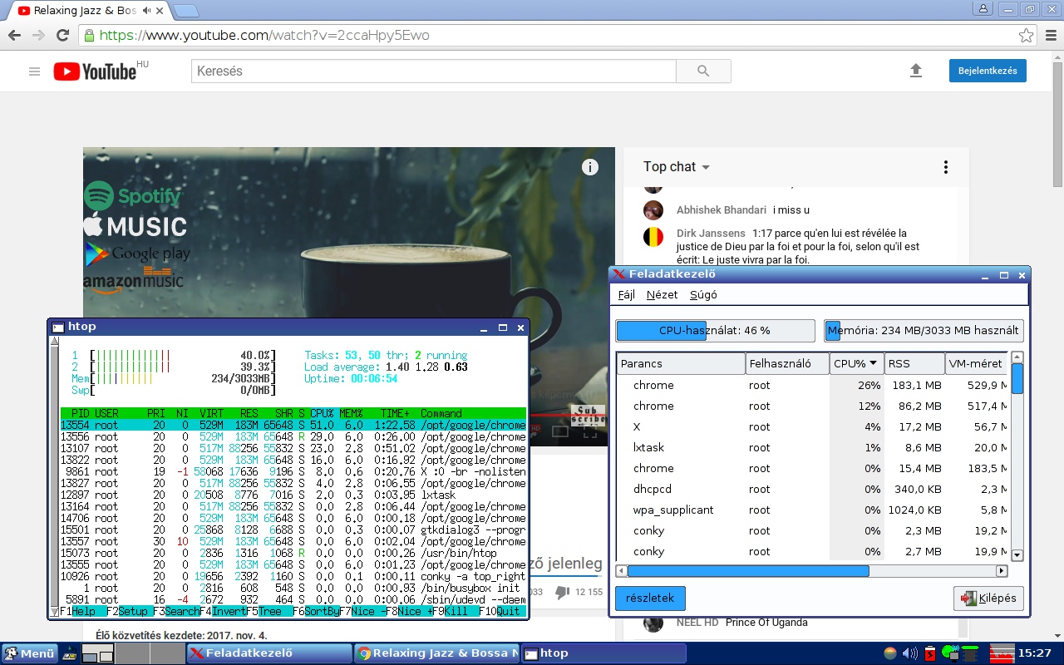The image size is (1064, 665).
Task: Click the Chrome profile person icon
Action: (984, 8)
